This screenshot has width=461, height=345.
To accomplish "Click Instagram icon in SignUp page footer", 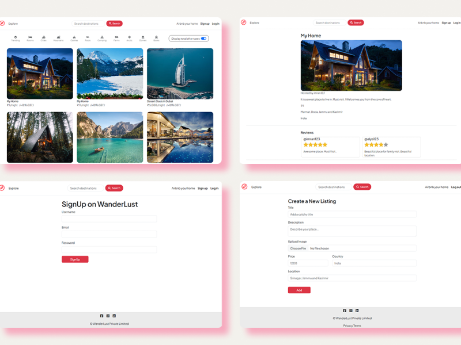I will pos(108,316).
